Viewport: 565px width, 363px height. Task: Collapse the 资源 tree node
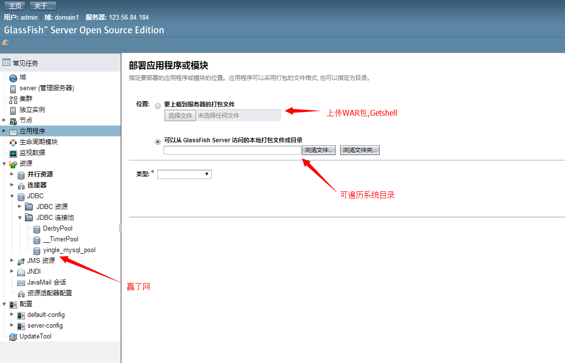point(4,163)
